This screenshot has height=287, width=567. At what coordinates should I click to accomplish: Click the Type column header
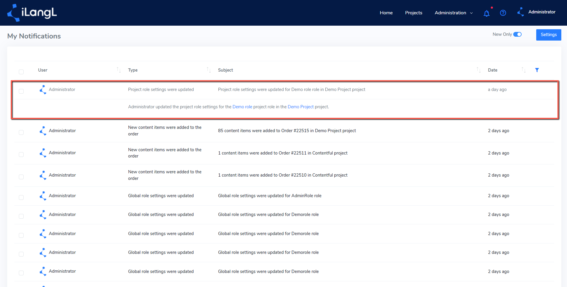point(133,70)
